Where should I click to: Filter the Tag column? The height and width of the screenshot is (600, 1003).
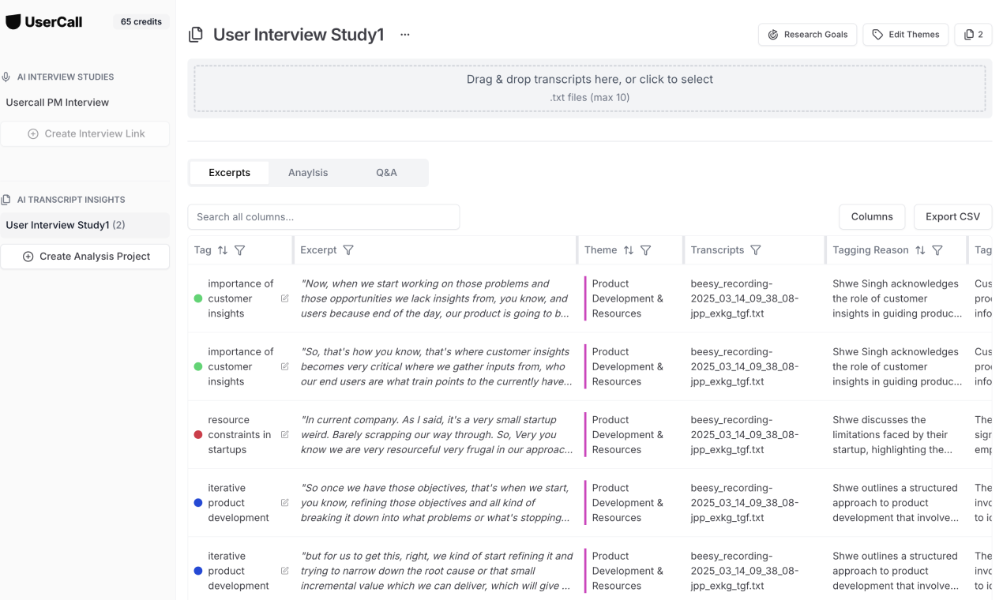click(x=240, y=250)
